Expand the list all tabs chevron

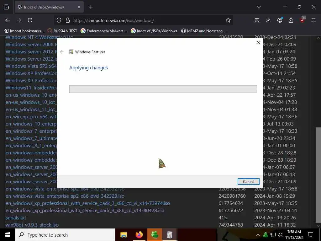coord(259,7)
